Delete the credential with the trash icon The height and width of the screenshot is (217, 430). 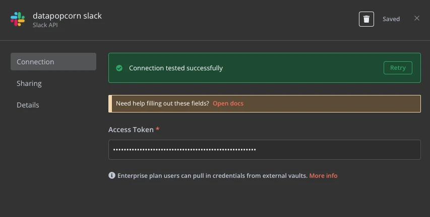[366, 19]
